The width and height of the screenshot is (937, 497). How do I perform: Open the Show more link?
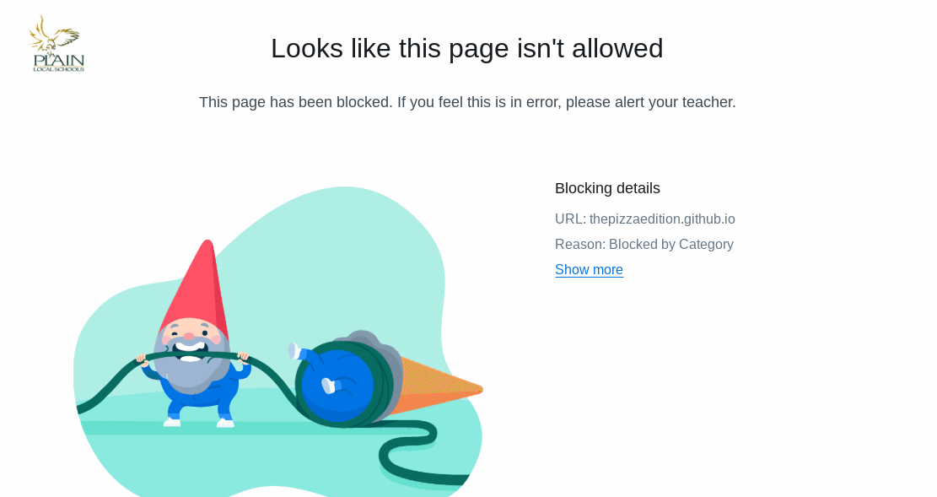589,270
